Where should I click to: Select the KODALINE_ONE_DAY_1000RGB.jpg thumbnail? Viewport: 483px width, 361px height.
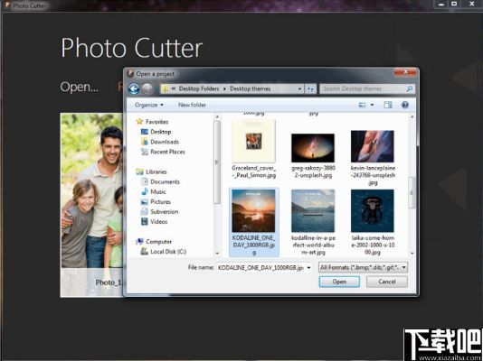tap(253, 211)
